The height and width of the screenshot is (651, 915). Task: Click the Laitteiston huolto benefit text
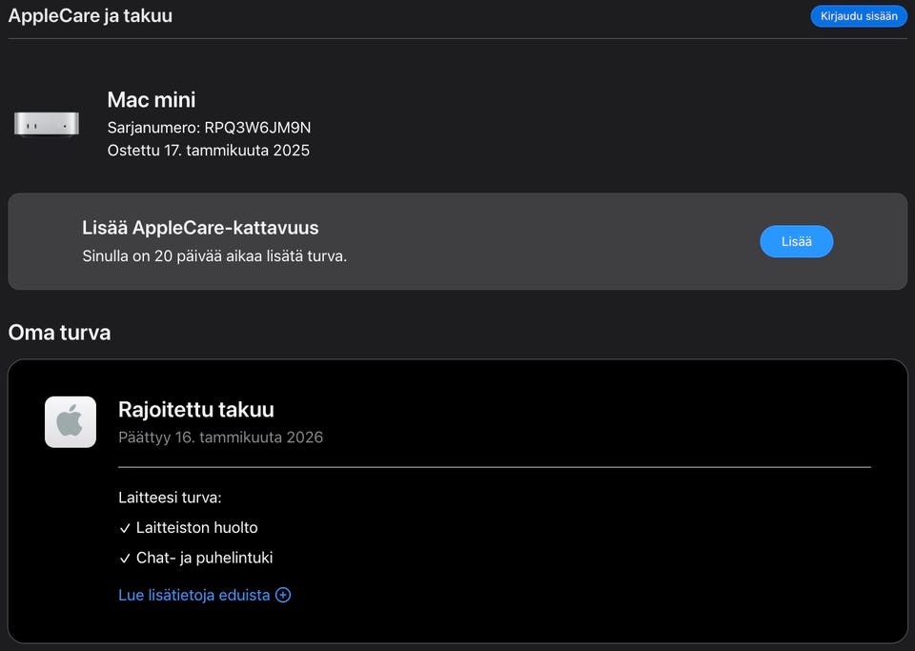196,527
